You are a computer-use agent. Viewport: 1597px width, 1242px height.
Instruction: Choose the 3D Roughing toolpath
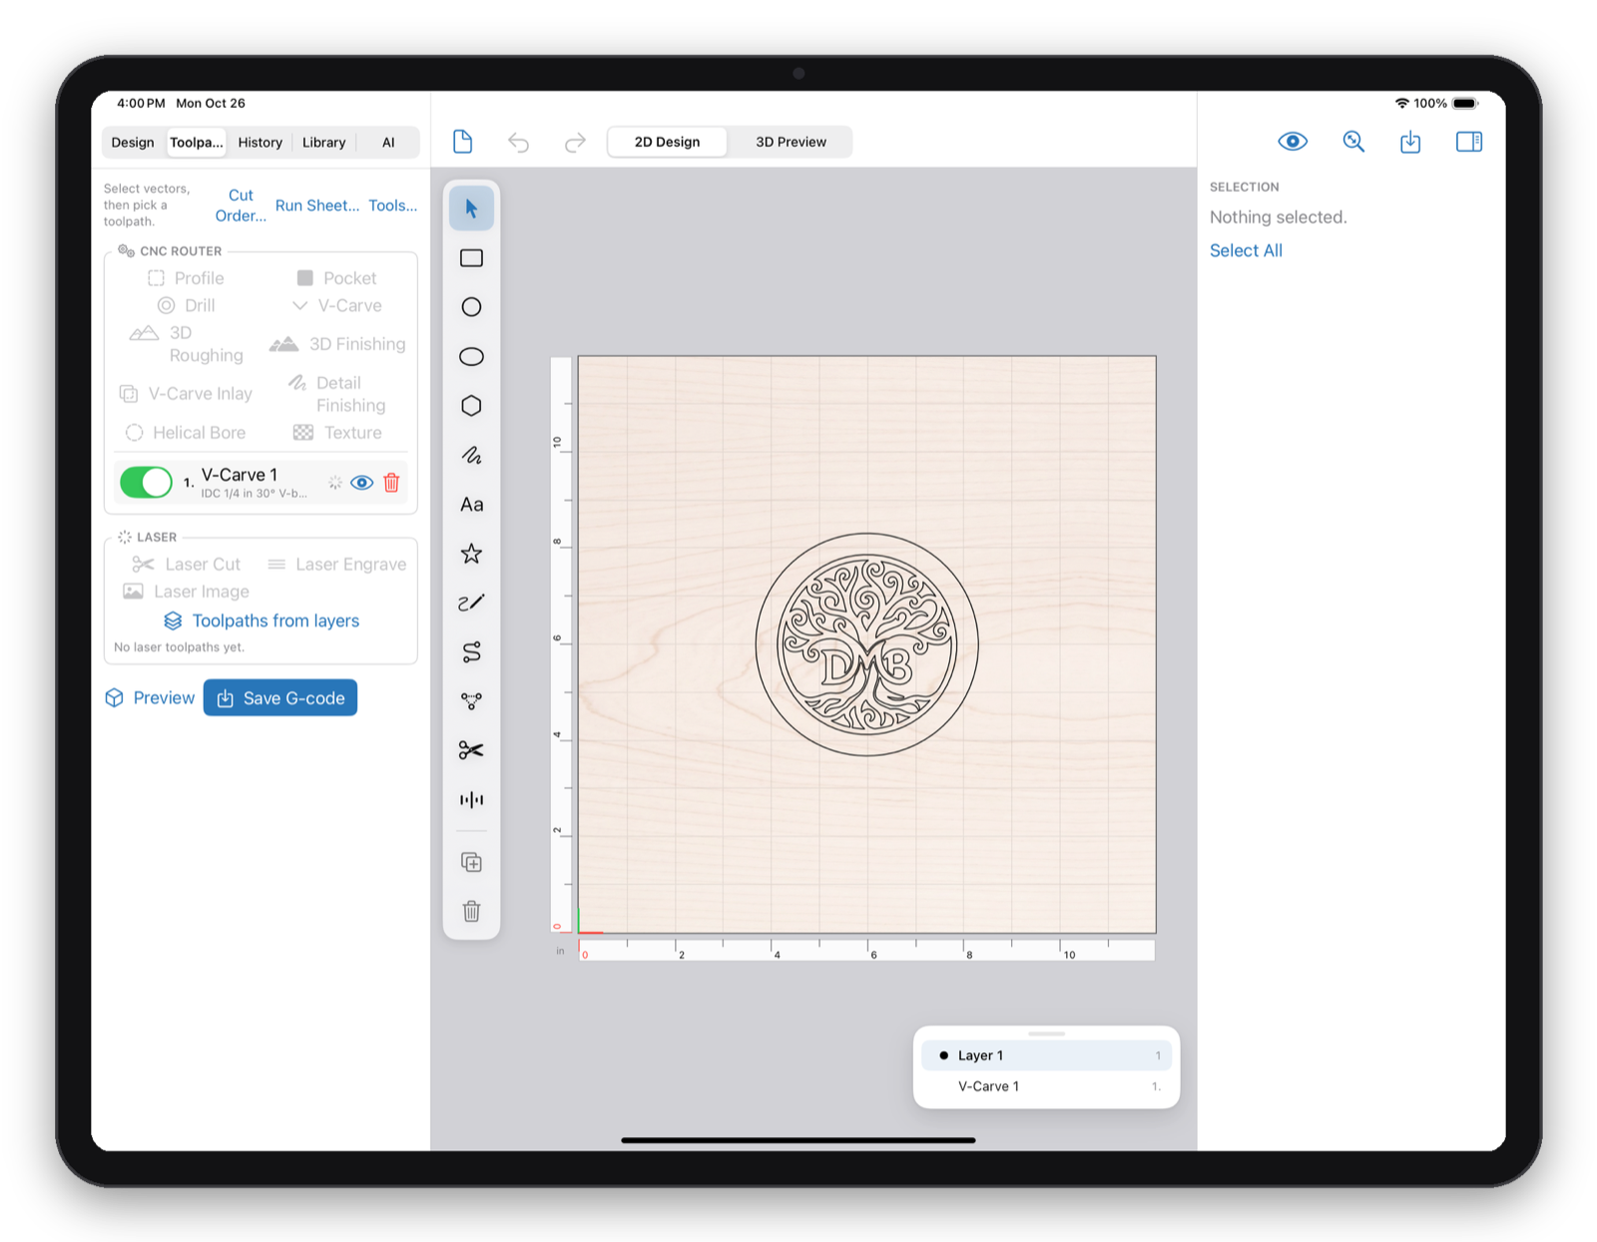click(x=187, y=344)
